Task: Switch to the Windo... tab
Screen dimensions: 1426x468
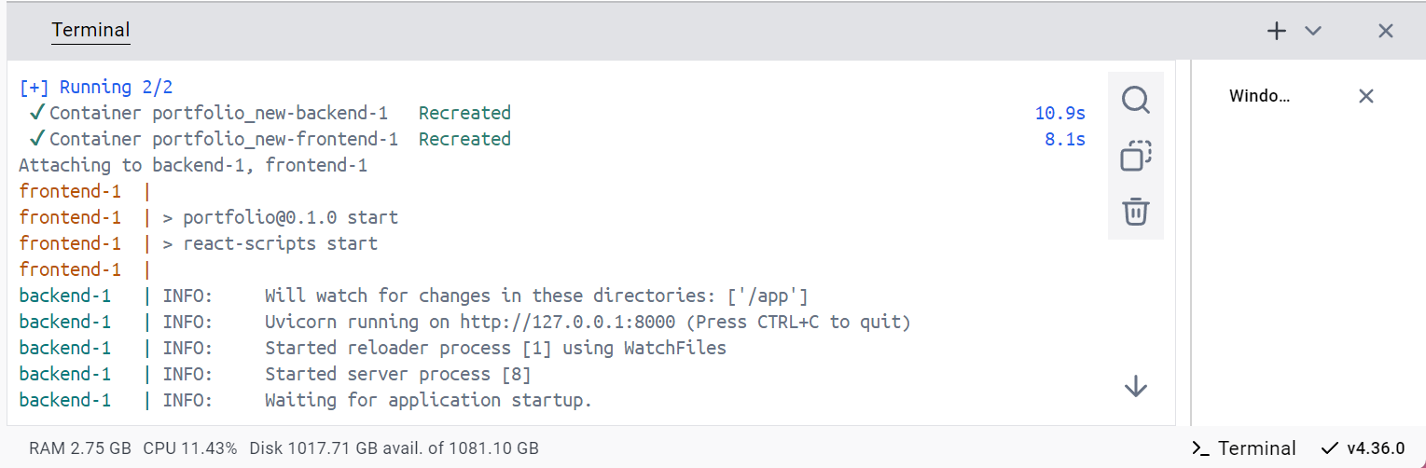Action: pyautogui.click(x=1259, y=96)
